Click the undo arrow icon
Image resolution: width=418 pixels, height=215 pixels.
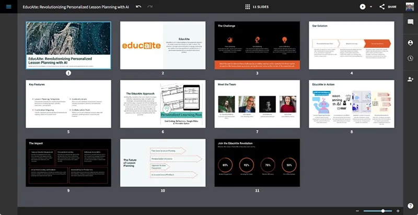pyautogui.click(x=138, y=7)
